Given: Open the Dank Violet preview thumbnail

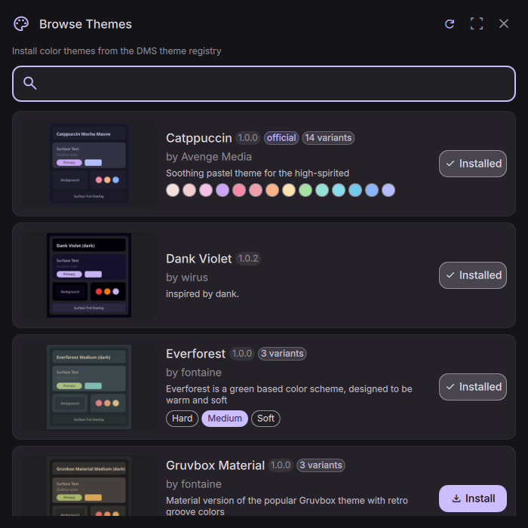Looking at the screenshot, I should coord(89,275).
